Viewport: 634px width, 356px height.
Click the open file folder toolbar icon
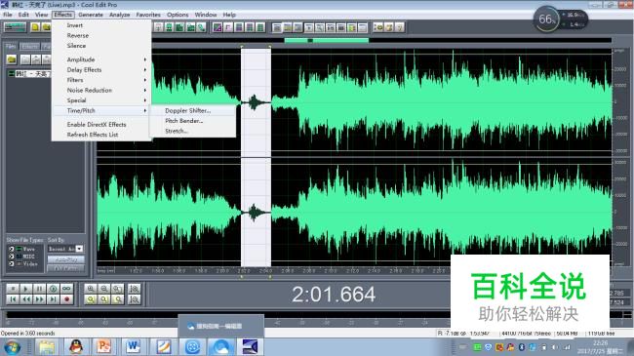click(x=47, y=27)
